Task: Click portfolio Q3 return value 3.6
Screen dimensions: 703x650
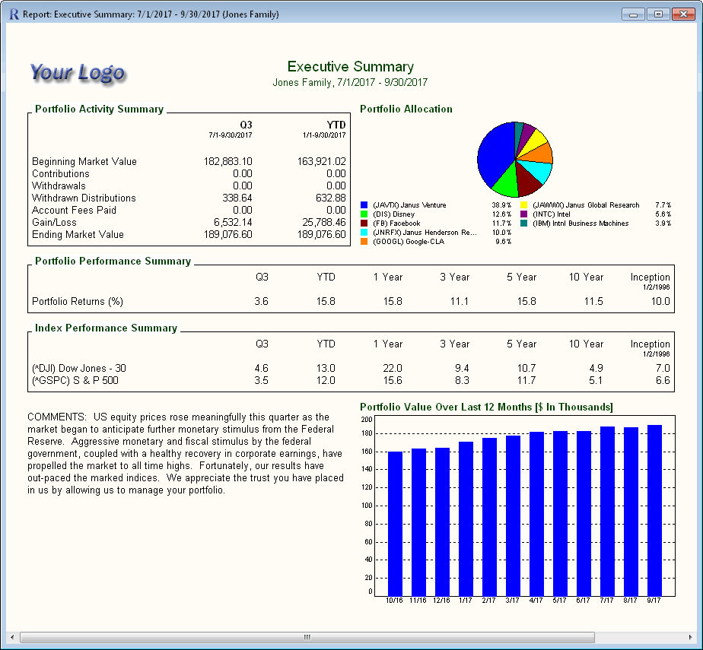Action: click(x=262, y=302)
